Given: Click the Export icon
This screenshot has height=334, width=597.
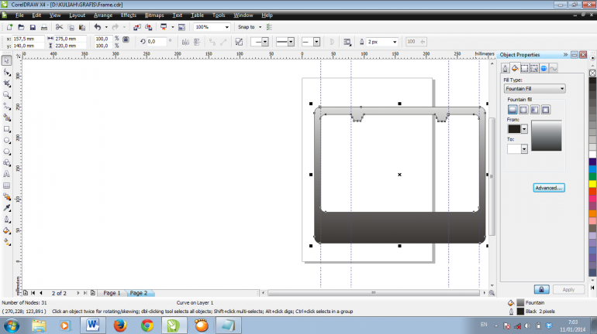Looking at the screenshot, I should coord(149,27).
